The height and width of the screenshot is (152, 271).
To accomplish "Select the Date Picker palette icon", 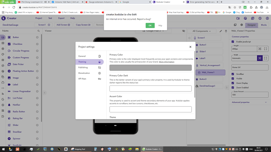I will point(9,64).
